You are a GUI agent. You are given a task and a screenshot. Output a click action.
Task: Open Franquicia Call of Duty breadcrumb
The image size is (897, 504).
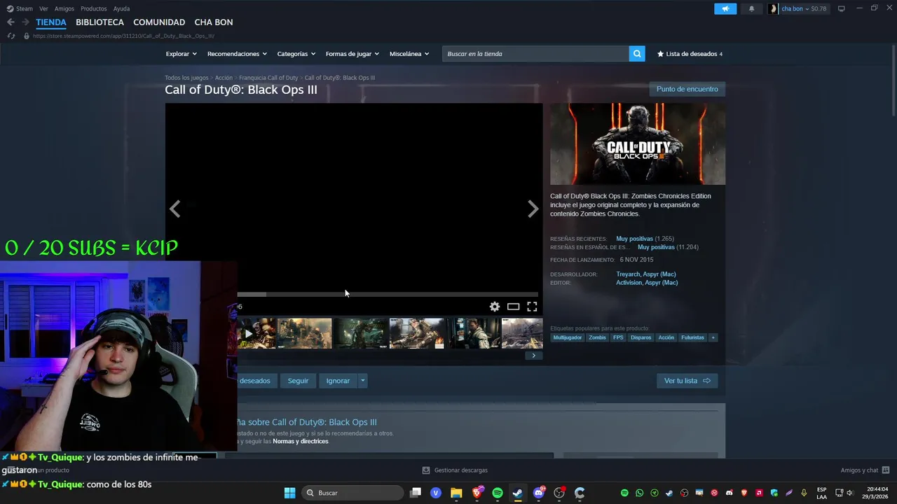tap(268, 78)
